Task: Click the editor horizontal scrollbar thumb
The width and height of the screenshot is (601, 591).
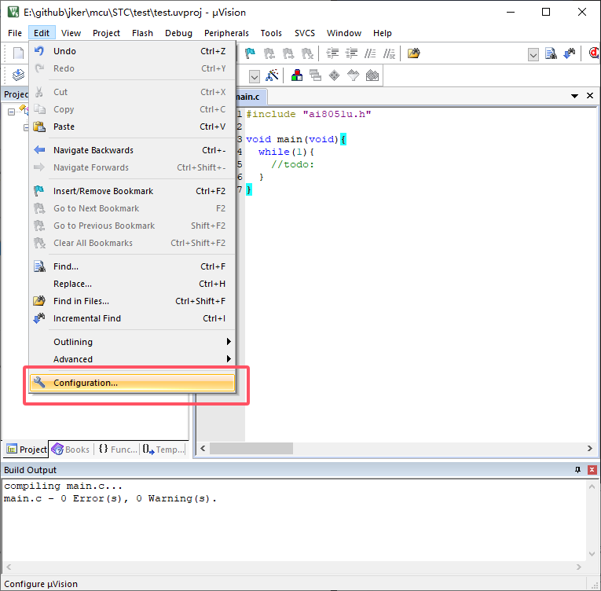Action: point(251,448)
